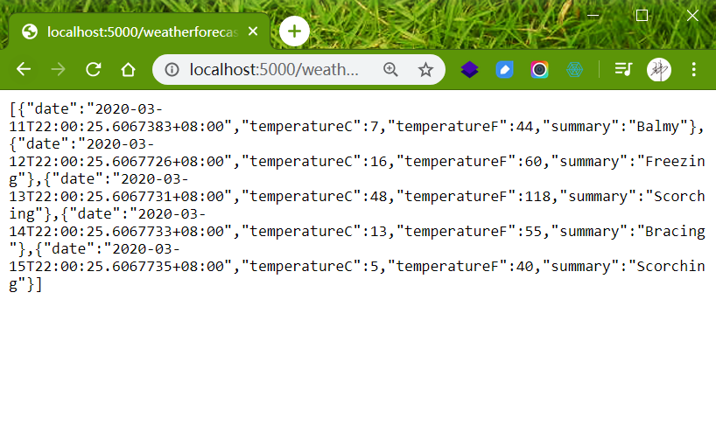Open the Chrome three-dot menu
This screenshot has width=716, height=439.
694,70
